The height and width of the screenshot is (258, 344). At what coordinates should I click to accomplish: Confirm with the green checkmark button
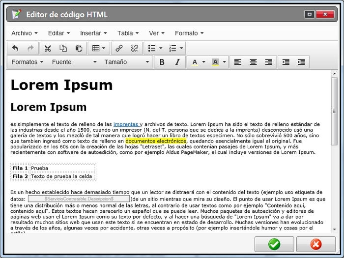(274, 244)
